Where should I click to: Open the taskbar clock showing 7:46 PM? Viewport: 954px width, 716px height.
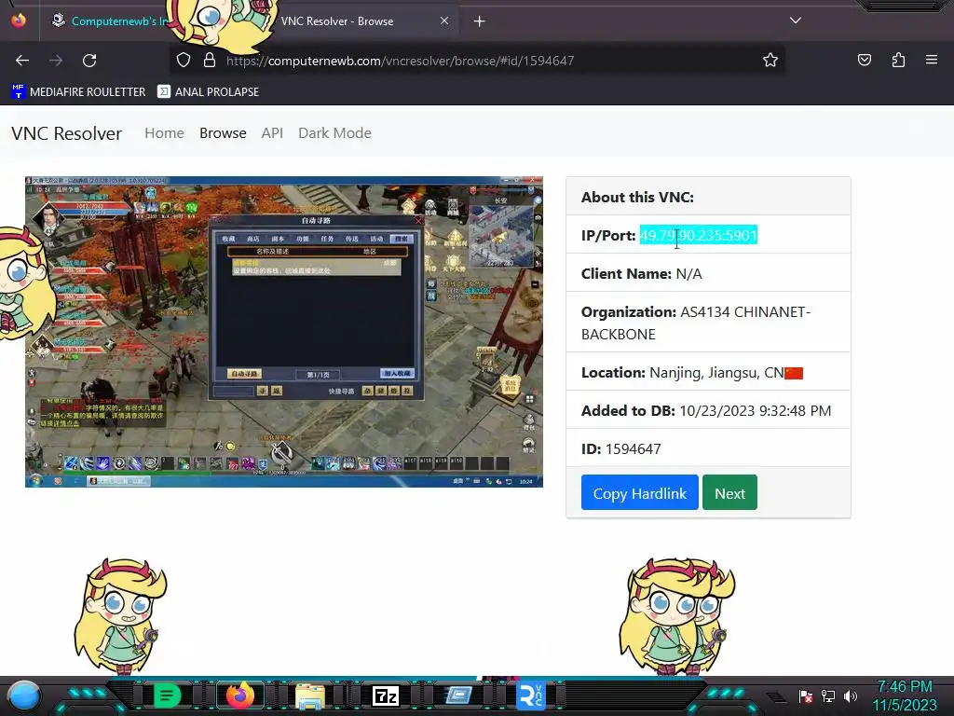(904, 695)
